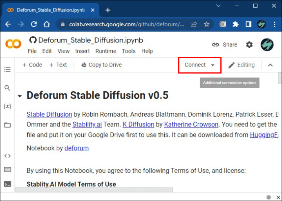Screen dimensions: 282x201
Task: Toggle the browser side panel icon
Action: tap(248, 24)
